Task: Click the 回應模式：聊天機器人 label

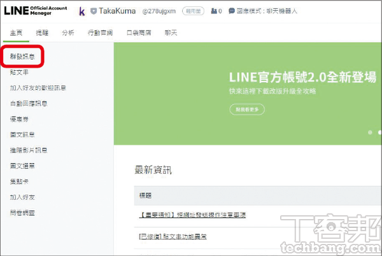Action: (x=267, y=11)
